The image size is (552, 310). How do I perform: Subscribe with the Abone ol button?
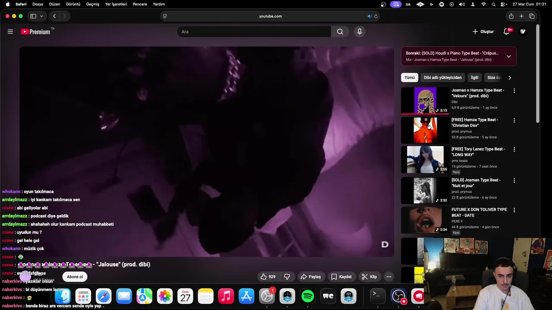point(75,277)
